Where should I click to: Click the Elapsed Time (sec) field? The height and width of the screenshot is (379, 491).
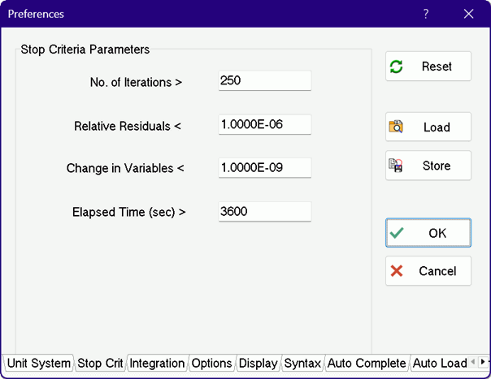(264, 212)
